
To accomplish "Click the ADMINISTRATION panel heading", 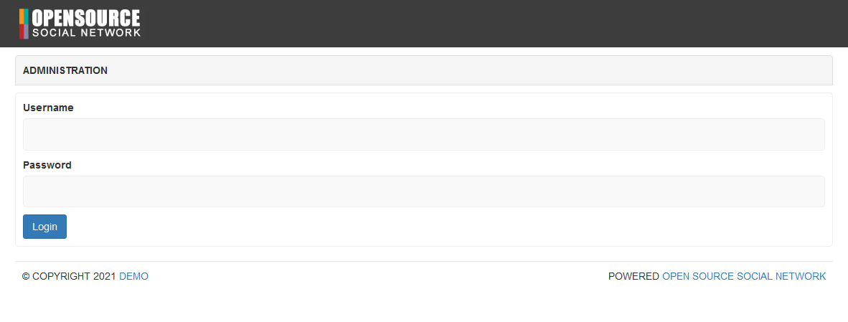I will click(x=65, y=70).
